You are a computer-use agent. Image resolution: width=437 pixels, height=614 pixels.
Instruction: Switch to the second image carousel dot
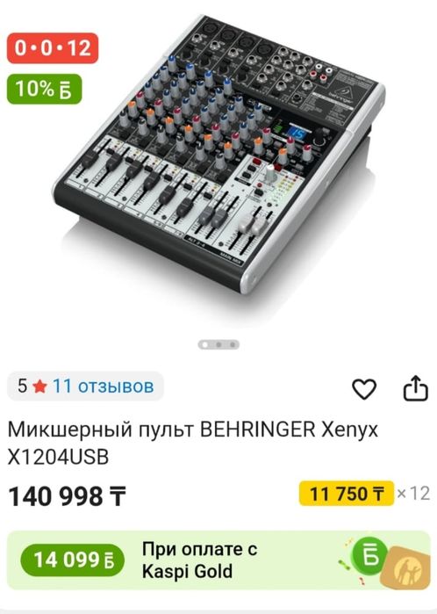point(218,344)
